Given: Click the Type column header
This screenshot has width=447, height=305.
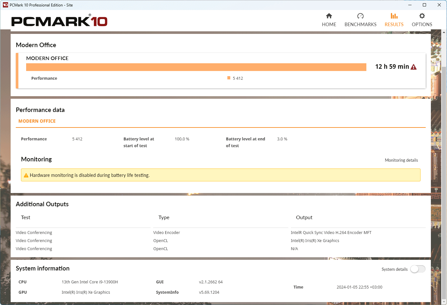Looking at the screenshot, I should (164, 218).
